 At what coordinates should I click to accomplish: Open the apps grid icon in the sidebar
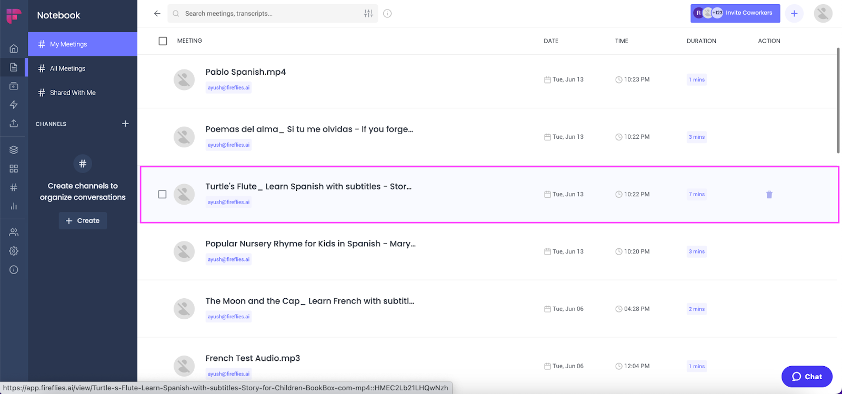14,168
